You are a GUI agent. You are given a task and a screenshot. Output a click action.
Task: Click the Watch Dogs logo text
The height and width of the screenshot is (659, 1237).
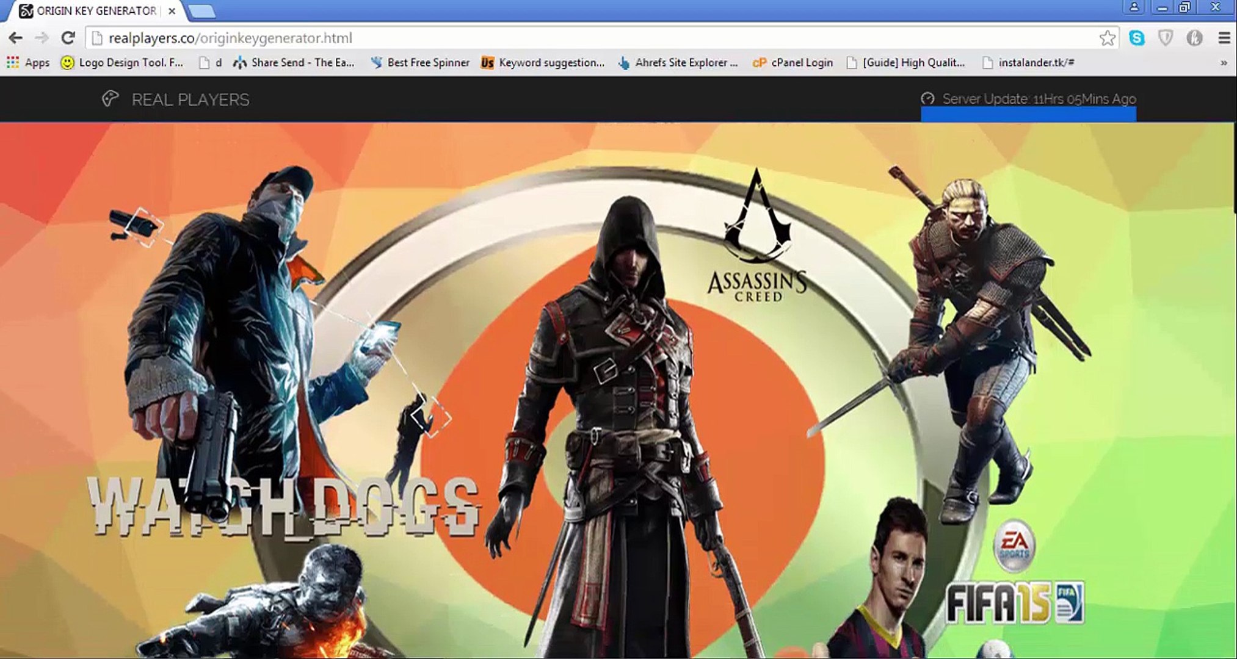pos(283,508)
